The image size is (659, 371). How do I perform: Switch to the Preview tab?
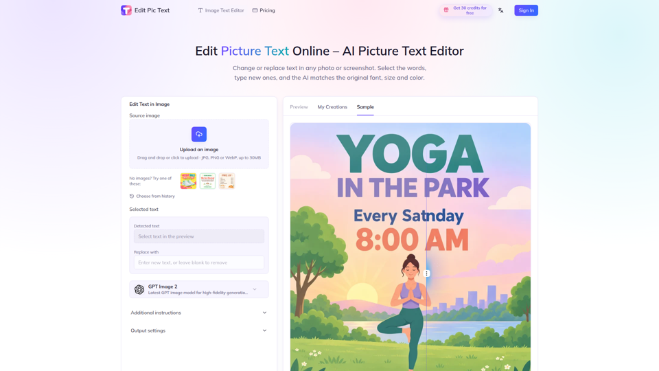(x=299, y=107)
